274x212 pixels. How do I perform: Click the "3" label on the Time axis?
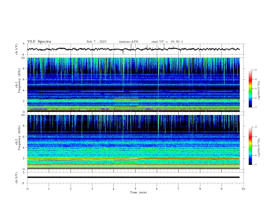pyautogui.click(x=92, y=189)
